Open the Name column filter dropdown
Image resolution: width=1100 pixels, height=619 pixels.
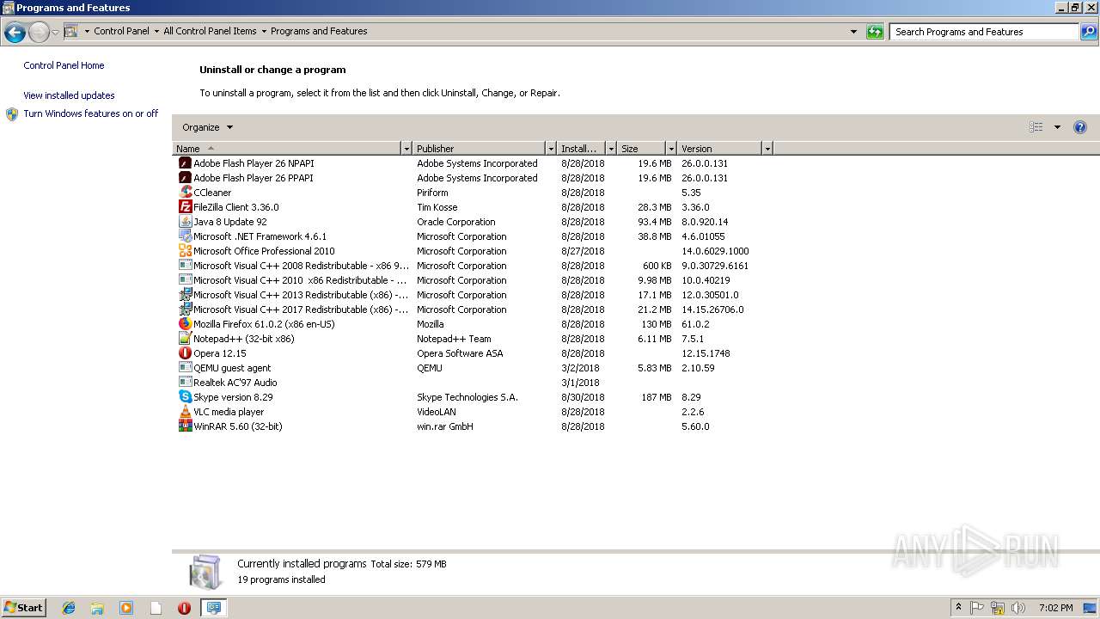coord(406,149)
